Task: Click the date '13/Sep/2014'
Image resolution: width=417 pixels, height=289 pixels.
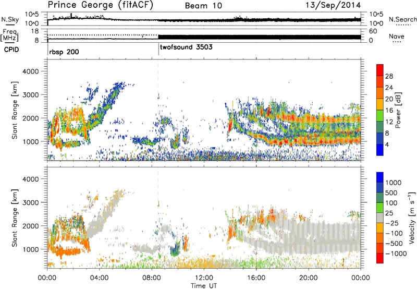Action: click(x=333, y=5)
